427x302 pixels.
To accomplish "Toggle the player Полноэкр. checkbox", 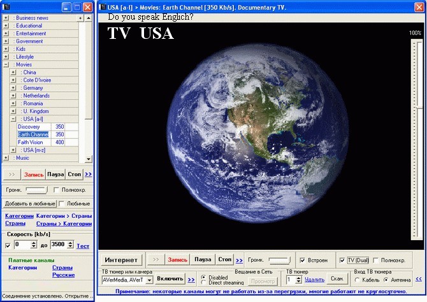I will click(x=375, y=261).
